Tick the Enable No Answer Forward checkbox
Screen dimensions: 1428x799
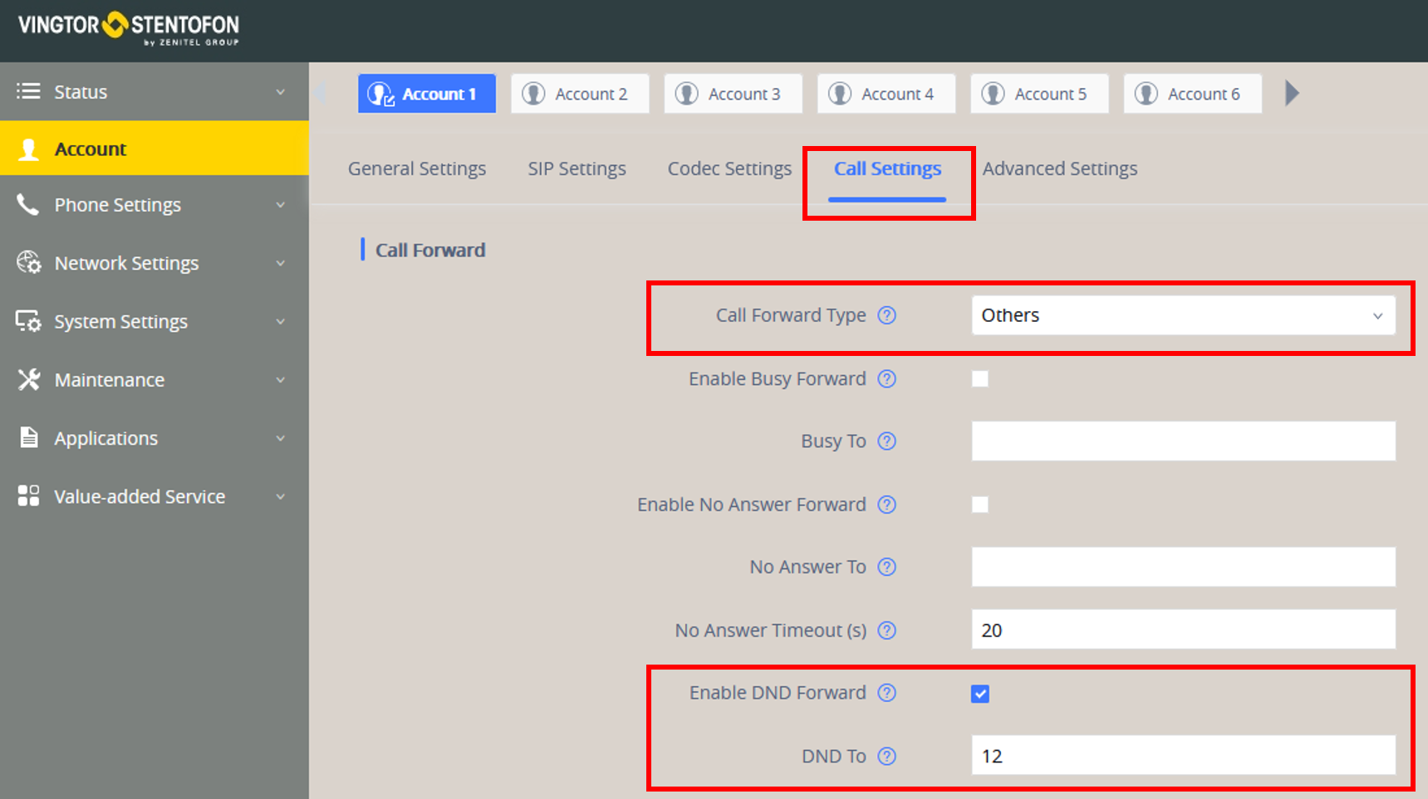click(x=980, y=504)
